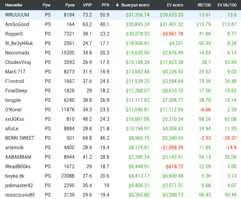The width and height of the screenshot is (241, 199).
Task: Click EV value $39,633.33
Action: [171, 15]
